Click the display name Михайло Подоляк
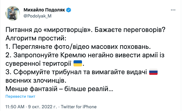182x111 pixels. (x=44, y=10)
